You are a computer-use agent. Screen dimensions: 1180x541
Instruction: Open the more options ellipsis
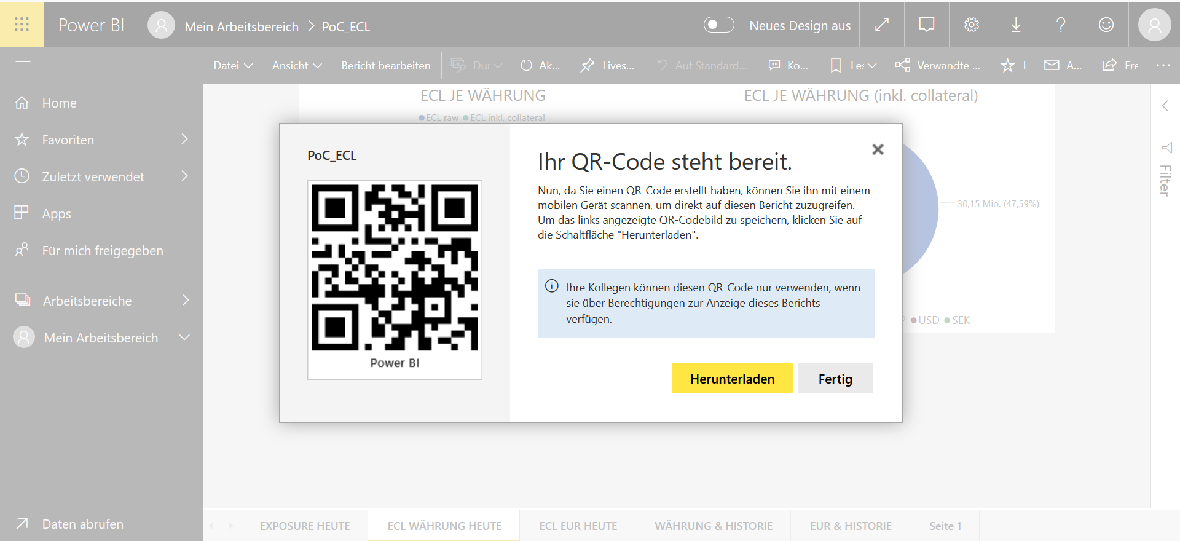click(x=1163, y=65)
